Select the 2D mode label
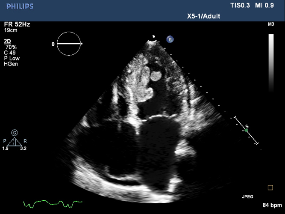This screenshot has width=285, height=214. (7, 42)
